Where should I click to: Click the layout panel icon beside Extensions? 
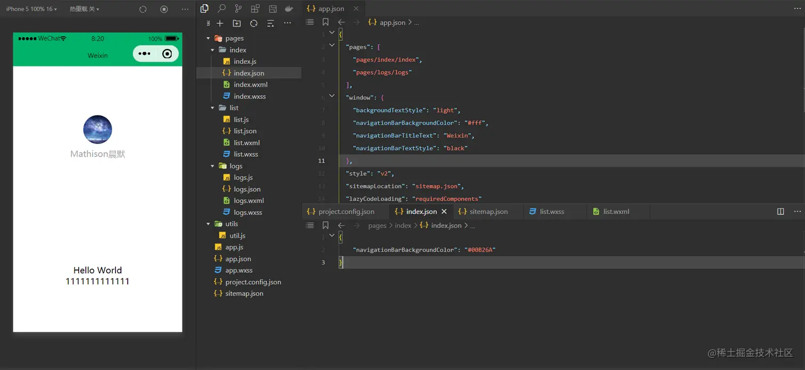(273, 9)
